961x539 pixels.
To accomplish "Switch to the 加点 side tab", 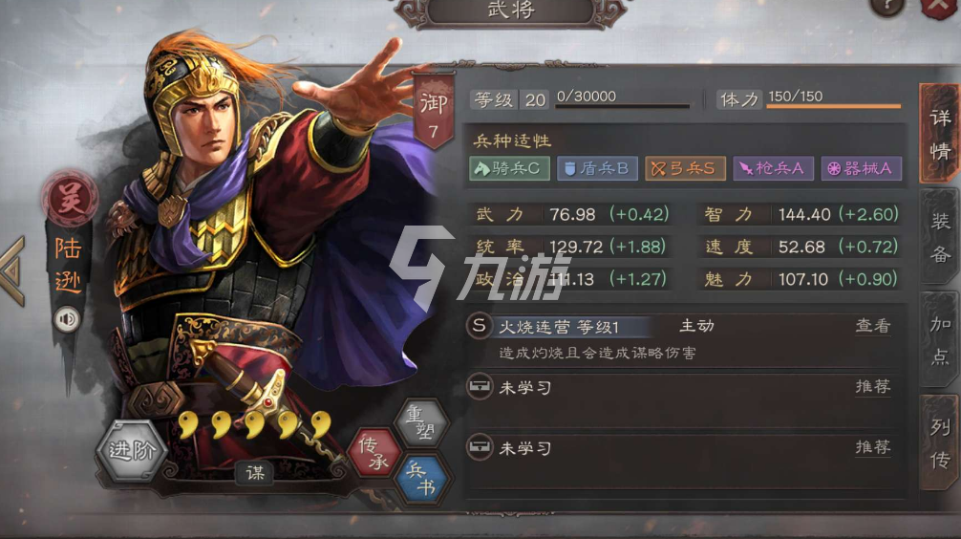I will point(939,339).
